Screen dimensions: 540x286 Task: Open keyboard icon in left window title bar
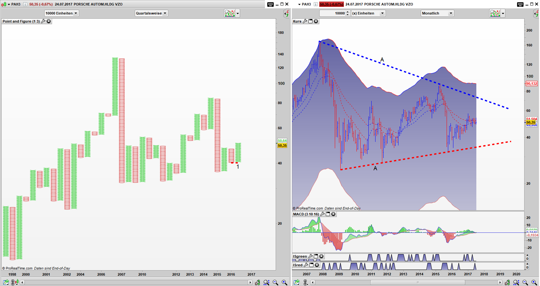pos(270,4)
